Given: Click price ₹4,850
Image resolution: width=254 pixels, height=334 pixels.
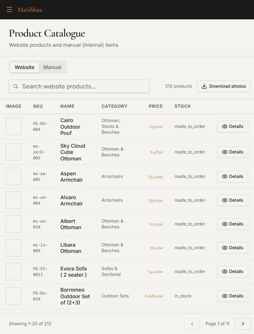Looking at the screenshot, I should pyautogui.click(x=157, y=152).
